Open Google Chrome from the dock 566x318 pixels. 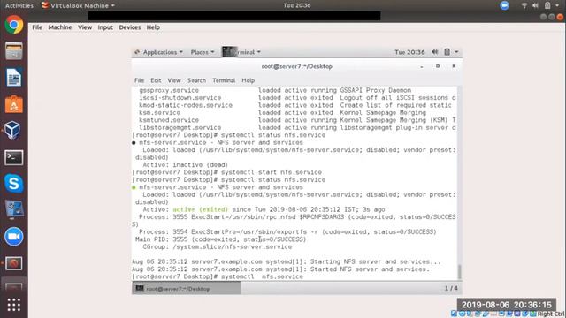pyautogui.click(x=14, y=25)
